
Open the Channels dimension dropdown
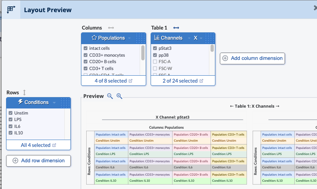[x=187, y=38]
